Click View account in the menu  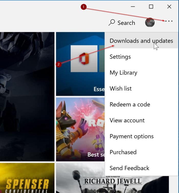click(141, 120)
